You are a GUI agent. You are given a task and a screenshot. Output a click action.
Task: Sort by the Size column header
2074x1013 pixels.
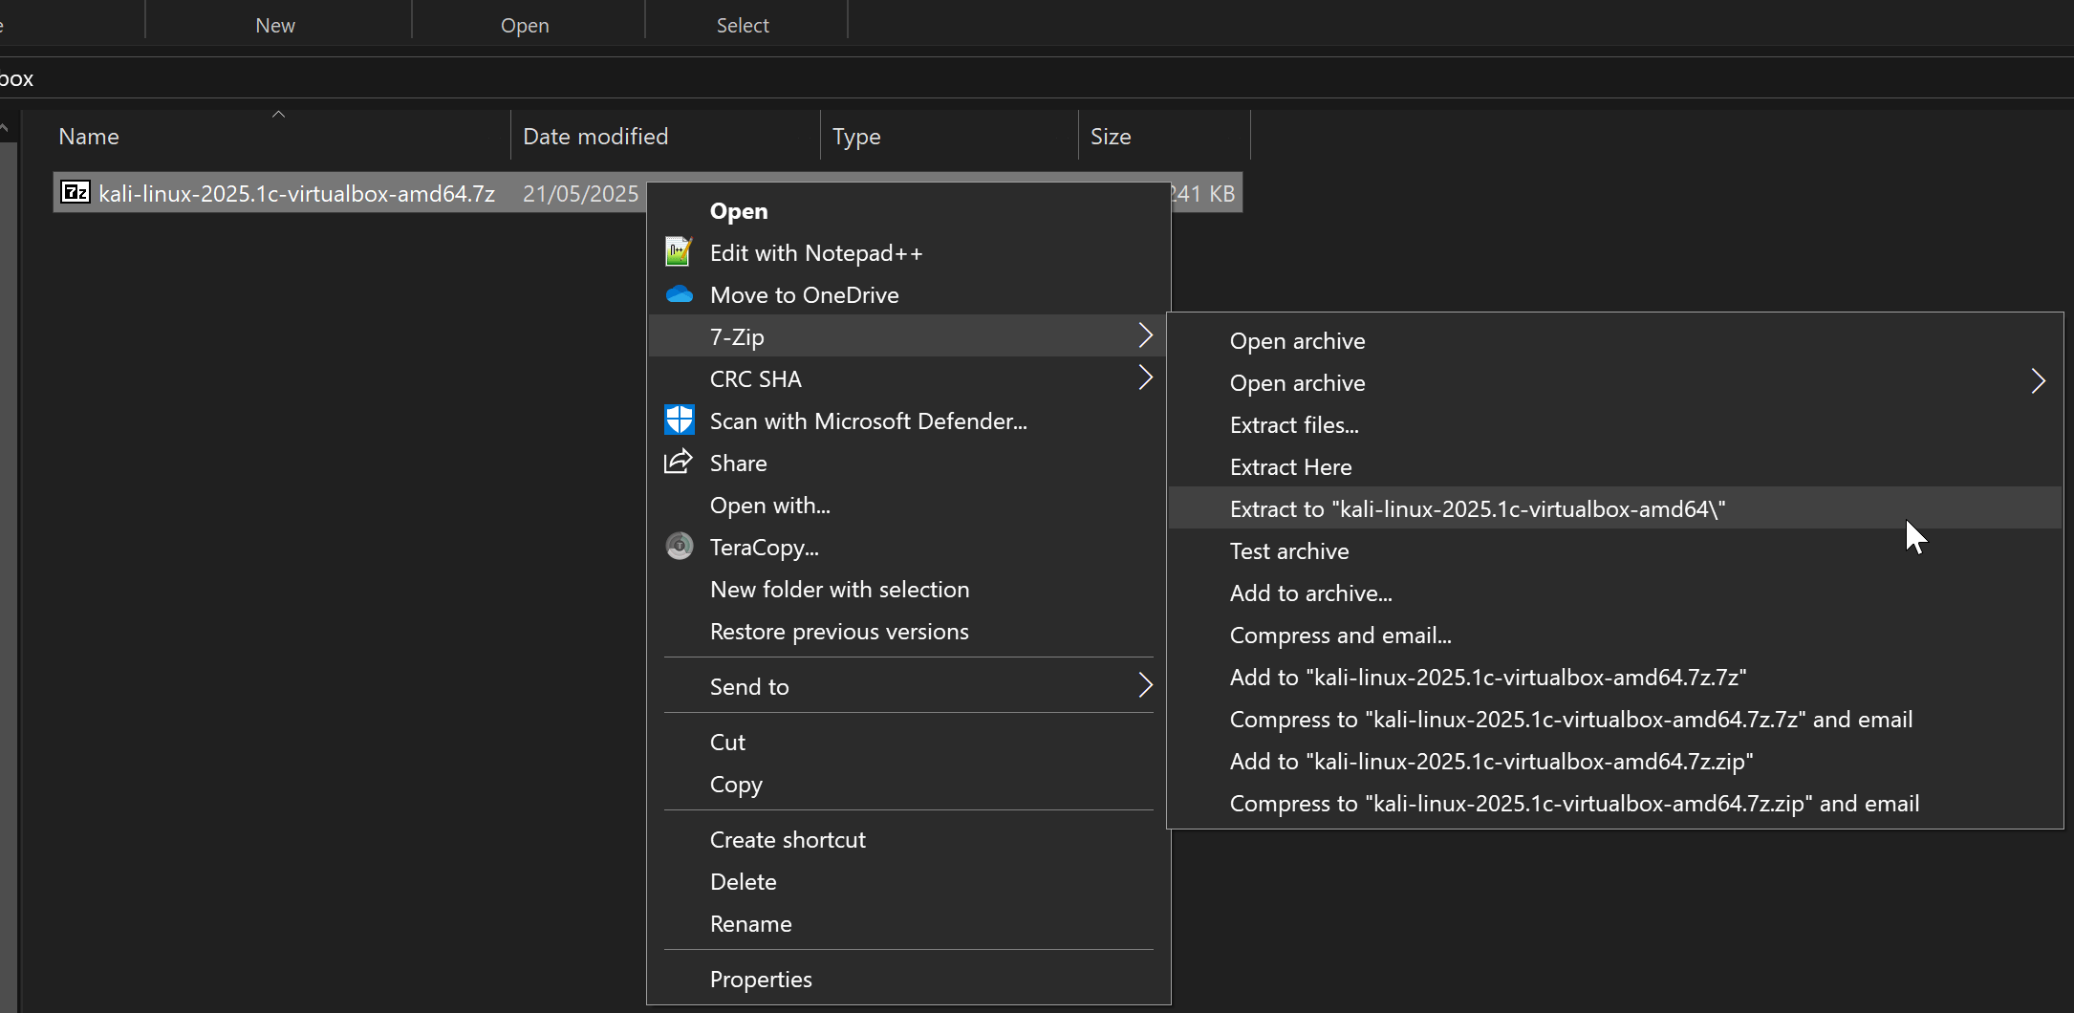[1111, 136]
